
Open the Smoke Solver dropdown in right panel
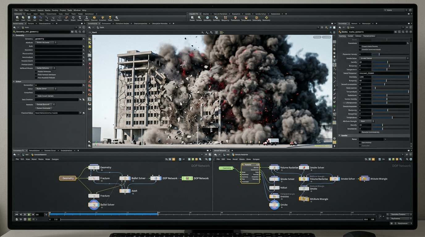(384, 58)
